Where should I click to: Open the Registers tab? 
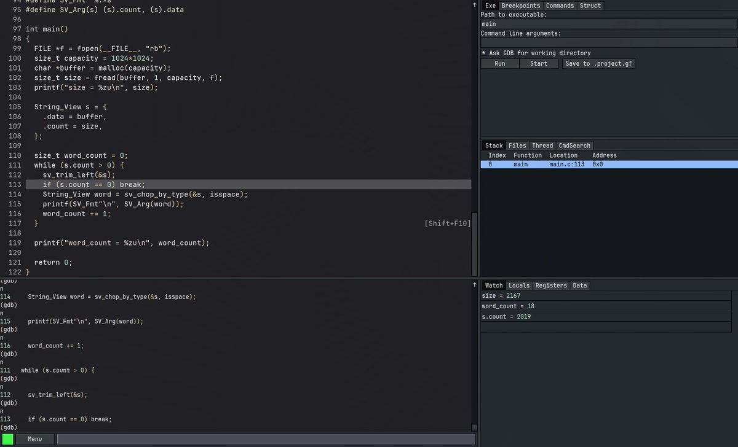click(551, 286)
